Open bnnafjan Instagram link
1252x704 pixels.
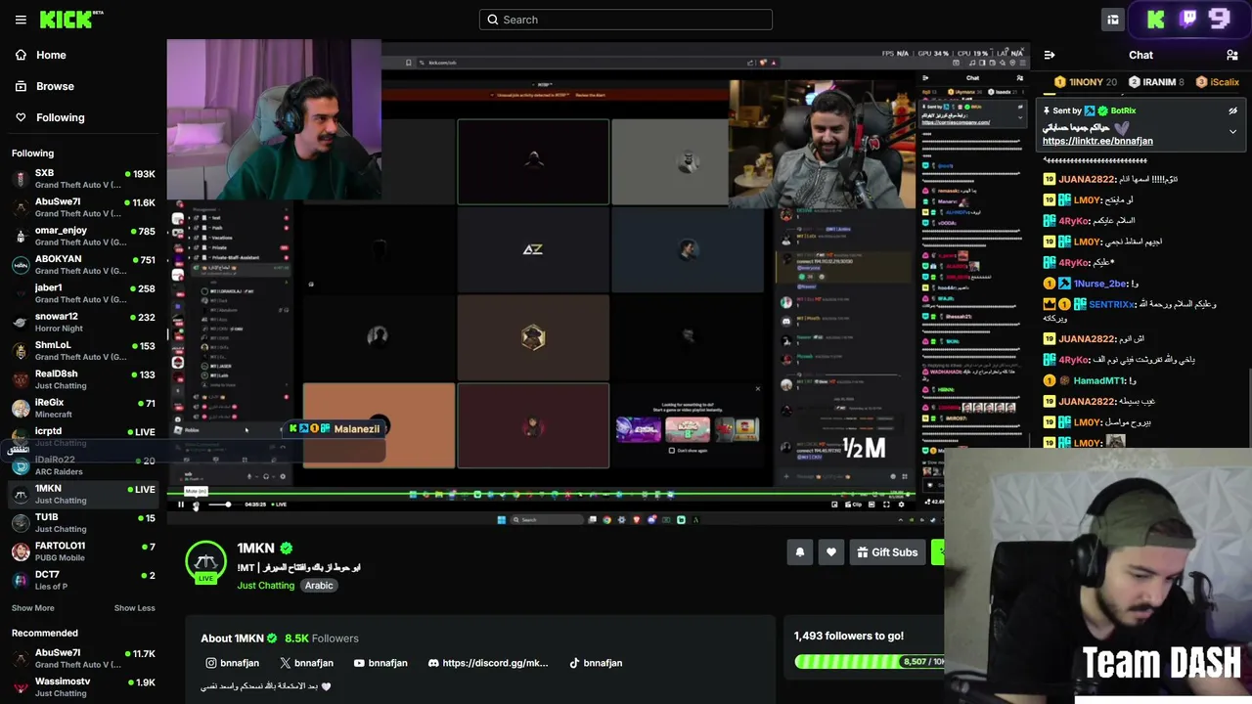point(232,663)
